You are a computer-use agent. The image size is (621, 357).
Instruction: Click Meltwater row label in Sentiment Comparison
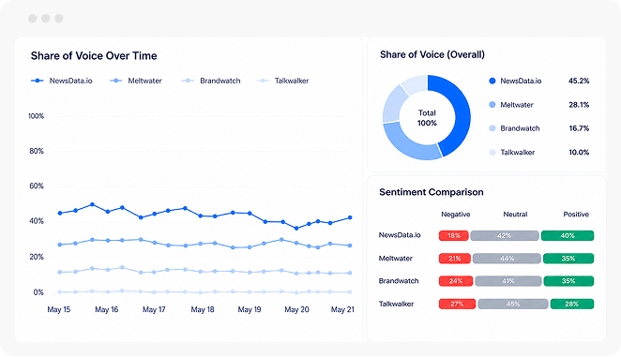click(395, 259)
